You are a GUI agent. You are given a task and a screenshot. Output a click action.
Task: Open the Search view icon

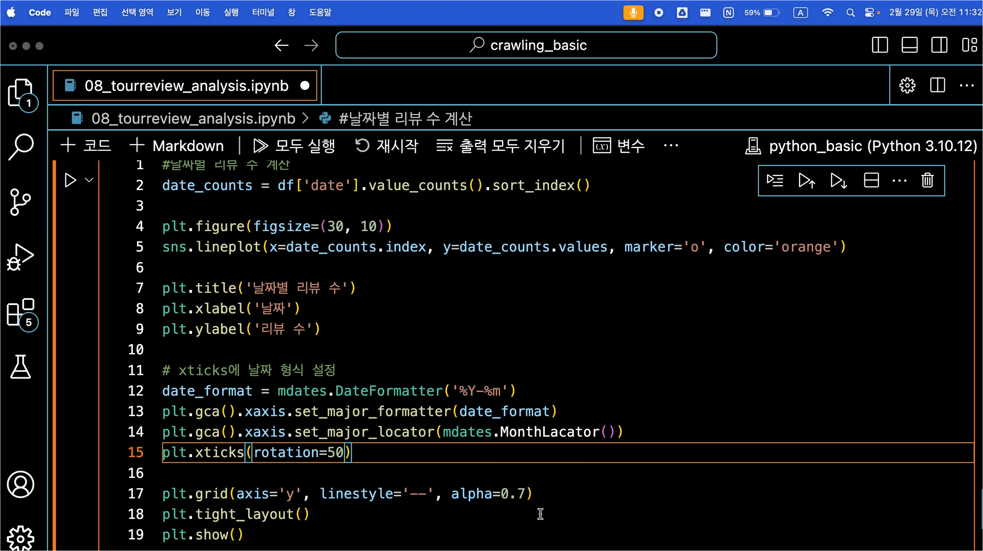[x=21, y=146]
